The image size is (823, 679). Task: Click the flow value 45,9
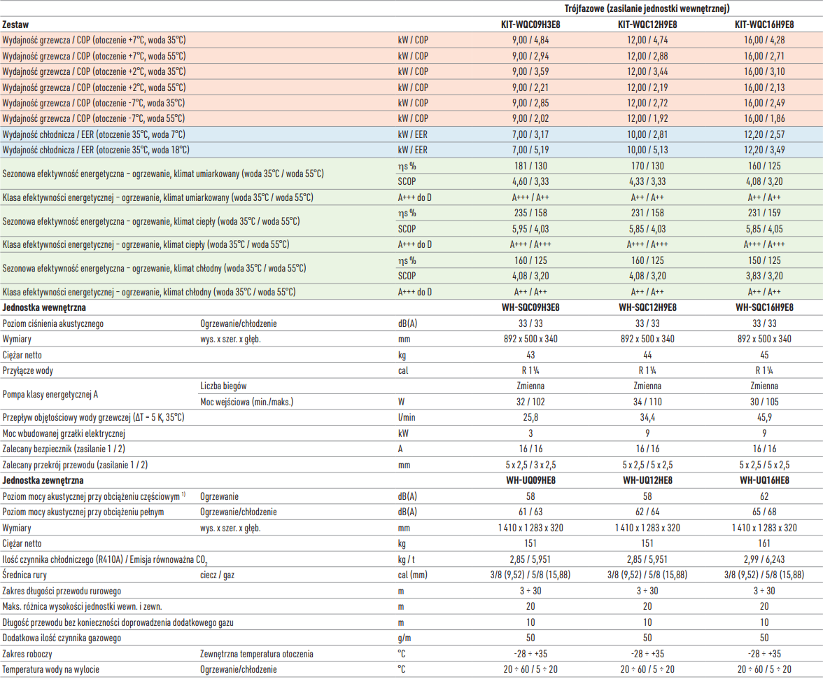(764, 417)
